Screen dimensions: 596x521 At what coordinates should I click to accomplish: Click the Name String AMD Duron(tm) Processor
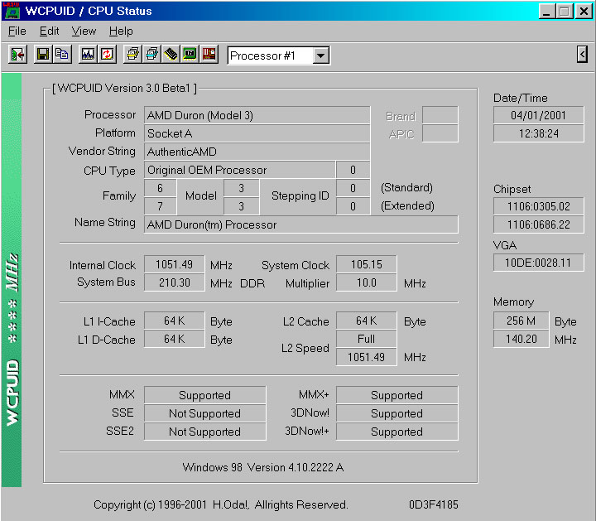(301, 224)
